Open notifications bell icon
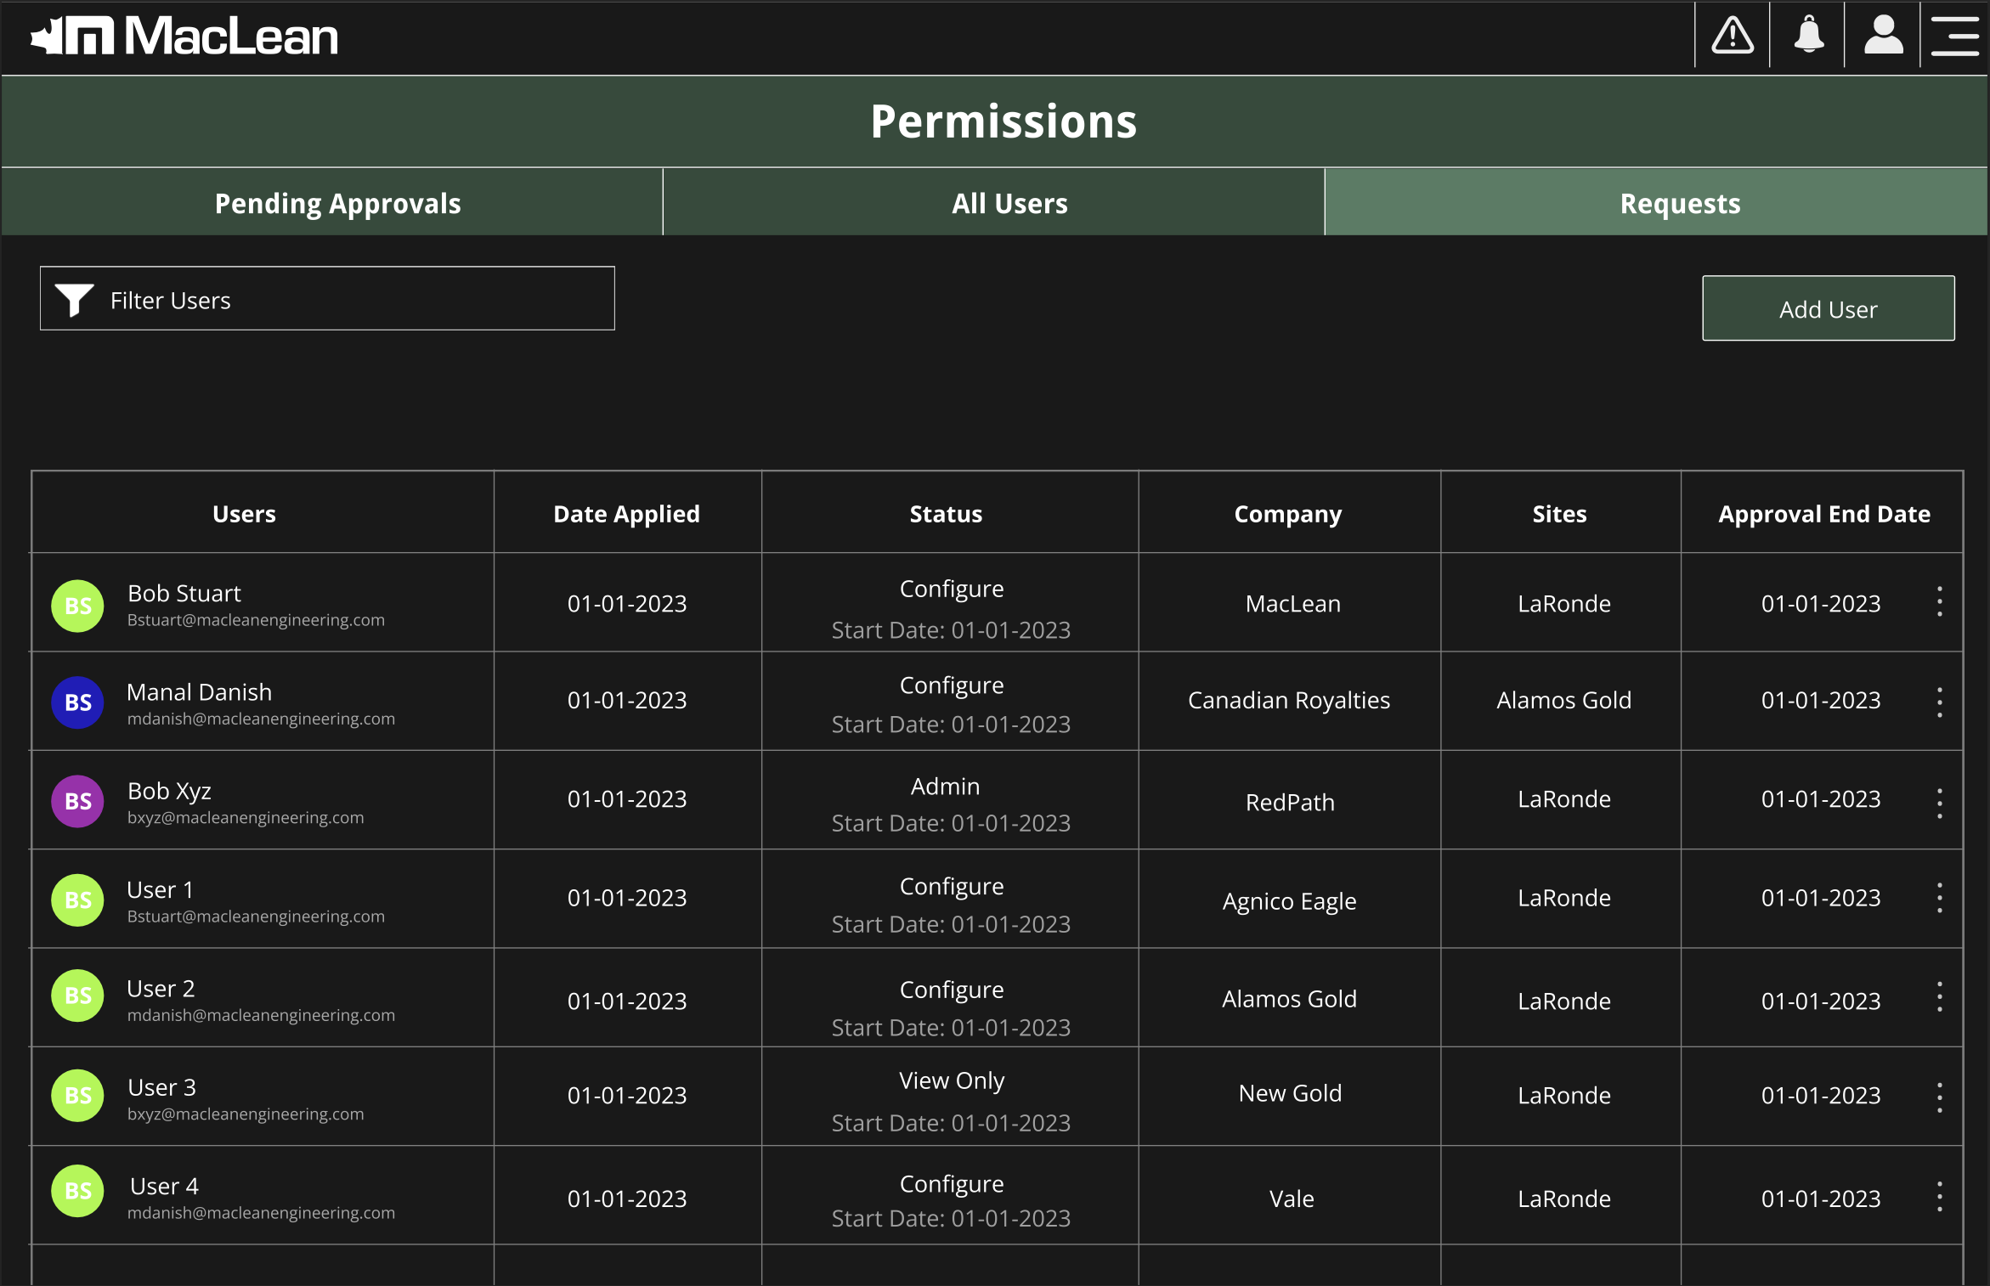1990x1286 pixels. point(1808,36)
